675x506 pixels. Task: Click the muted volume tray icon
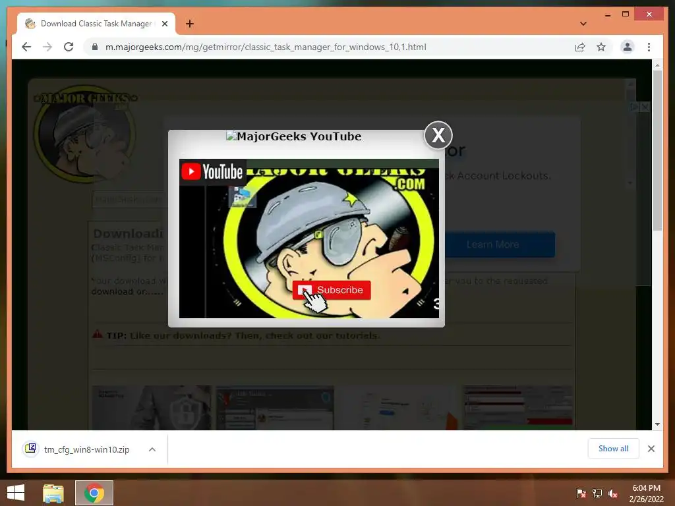[613, 493]
